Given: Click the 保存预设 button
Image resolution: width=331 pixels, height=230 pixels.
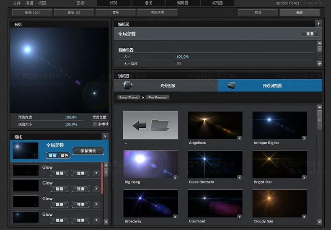Looking at the screenshot, I should click(x=88, y=151).
